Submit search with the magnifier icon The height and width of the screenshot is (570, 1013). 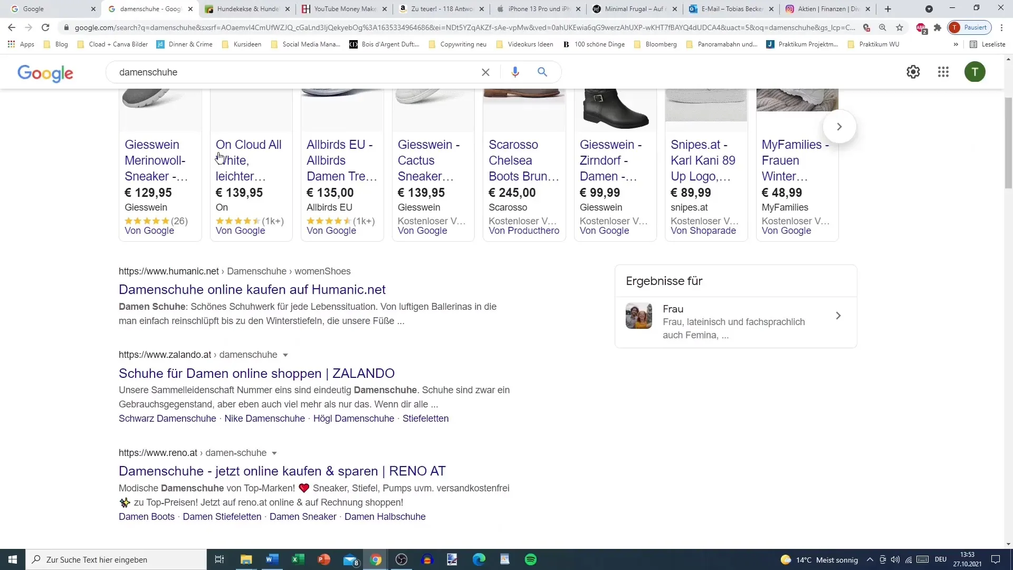(x=542, y=72)
